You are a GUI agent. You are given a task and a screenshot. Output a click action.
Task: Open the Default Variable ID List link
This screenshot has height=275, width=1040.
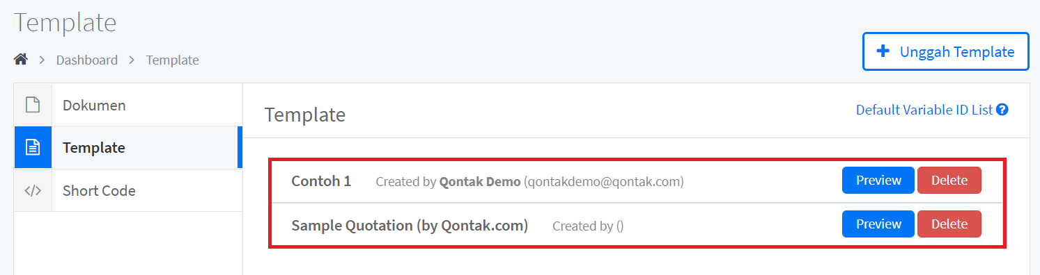[924, 110]
